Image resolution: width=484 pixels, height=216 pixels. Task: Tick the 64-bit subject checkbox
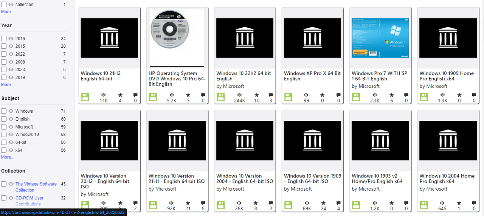coord(4,142)
